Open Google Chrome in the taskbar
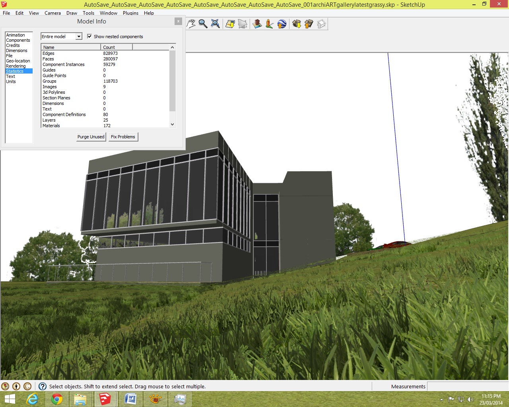 (x=57, y=399)
